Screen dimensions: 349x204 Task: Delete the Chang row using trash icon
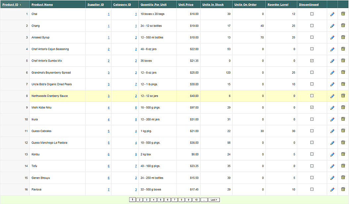tap(343, 26)
